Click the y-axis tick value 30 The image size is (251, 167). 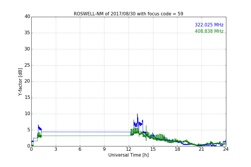point(27,49)
